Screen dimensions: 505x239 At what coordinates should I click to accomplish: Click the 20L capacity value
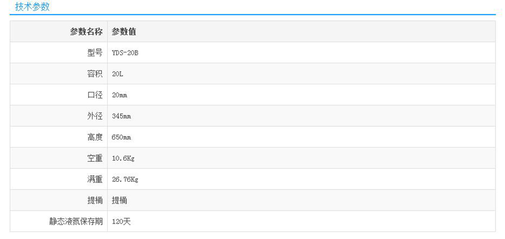(x=117, y=74)
